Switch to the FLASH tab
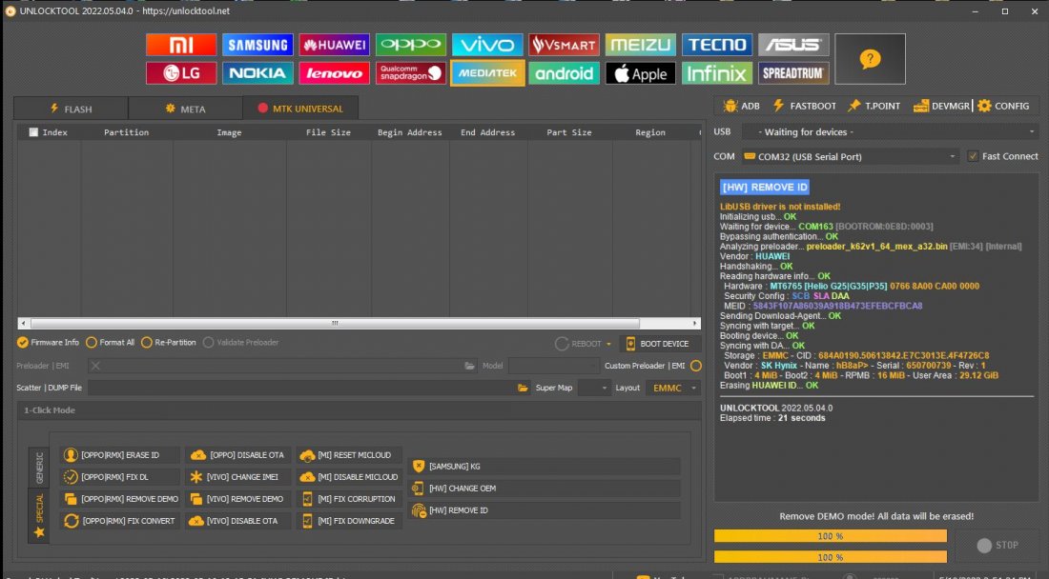The height and width of the screenshot is (579, 1049). [71, 109]
